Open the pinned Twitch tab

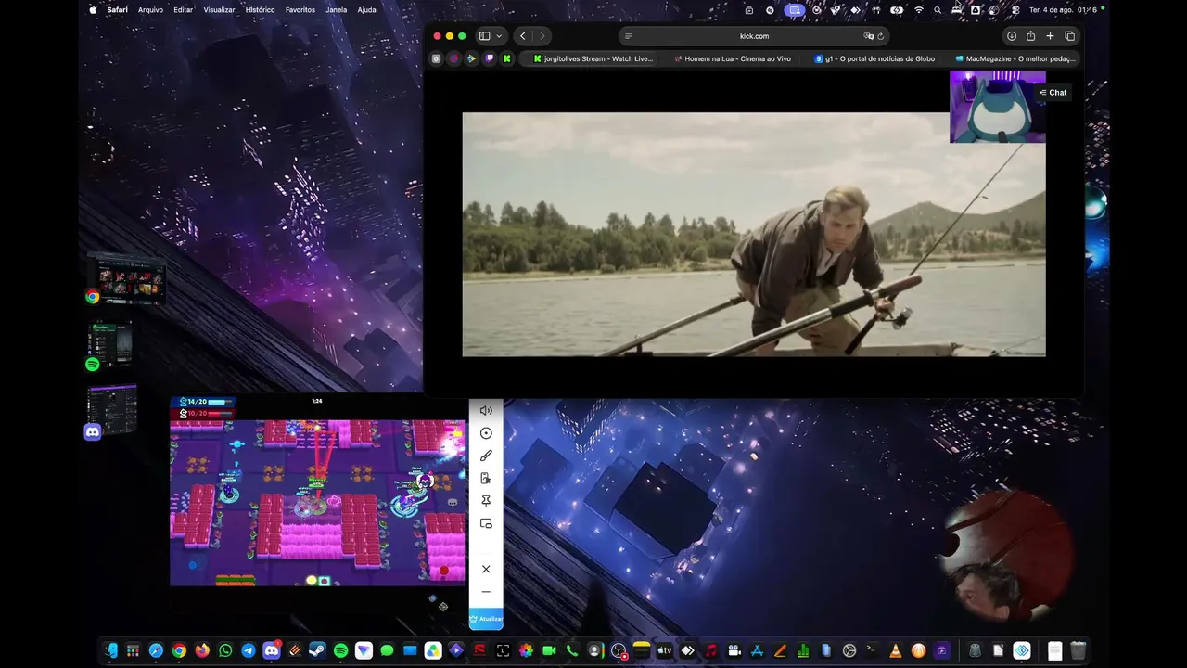tap(489, 58)
